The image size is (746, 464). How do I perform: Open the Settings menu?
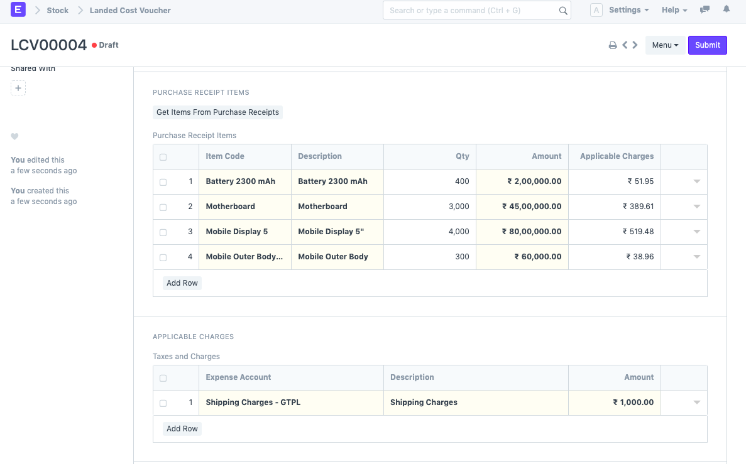(x=628, y=10)
